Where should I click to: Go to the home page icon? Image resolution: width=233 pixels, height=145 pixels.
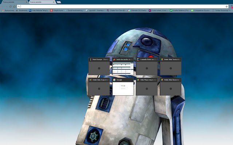pos(15,7)
